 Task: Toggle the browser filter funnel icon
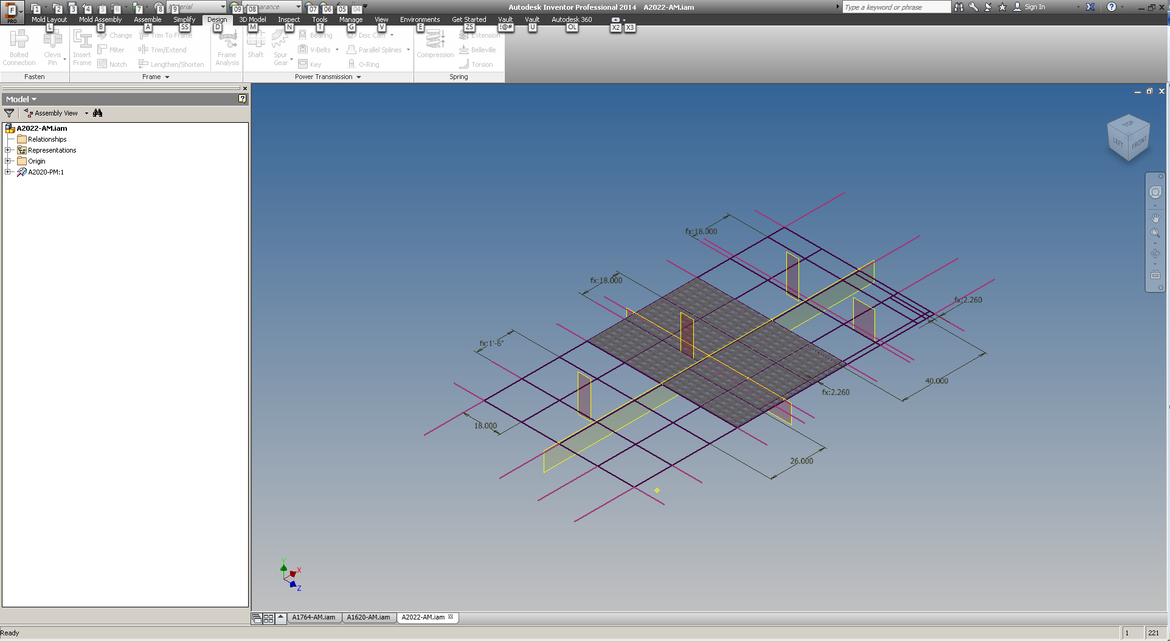point(9,112)
